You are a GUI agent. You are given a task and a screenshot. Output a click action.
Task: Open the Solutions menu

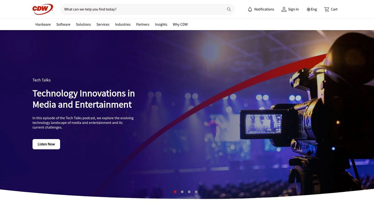pos(83,24)
